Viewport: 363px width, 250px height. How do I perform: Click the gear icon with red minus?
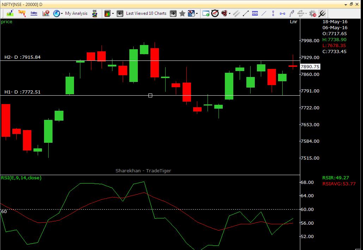(x=313, y=13)
